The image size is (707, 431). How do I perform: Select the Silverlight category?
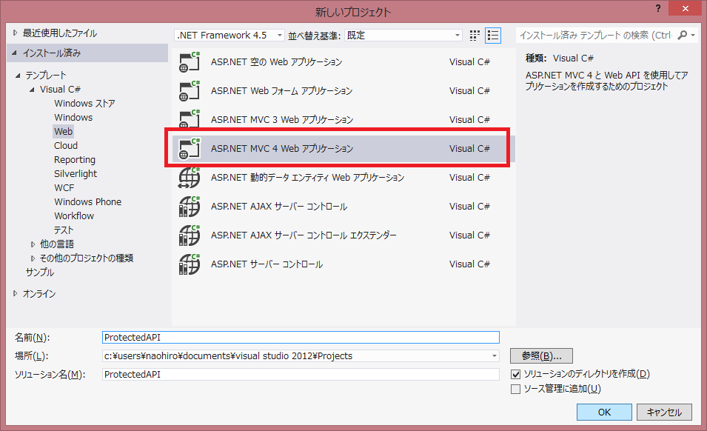[76, 173]
